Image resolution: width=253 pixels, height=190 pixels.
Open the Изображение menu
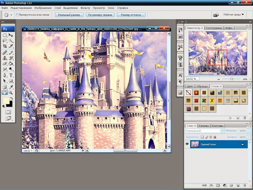tap(43, 8)
